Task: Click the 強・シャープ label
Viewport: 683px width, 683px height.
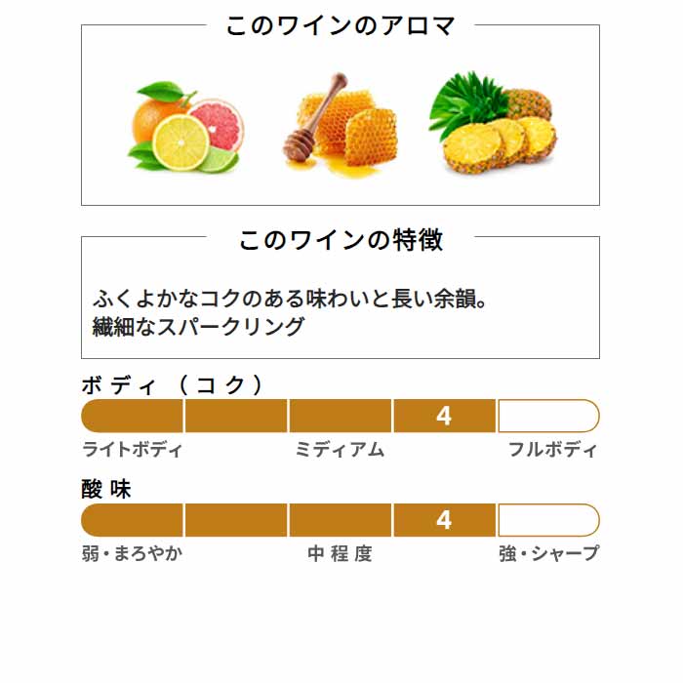Action: pos(548,553)
